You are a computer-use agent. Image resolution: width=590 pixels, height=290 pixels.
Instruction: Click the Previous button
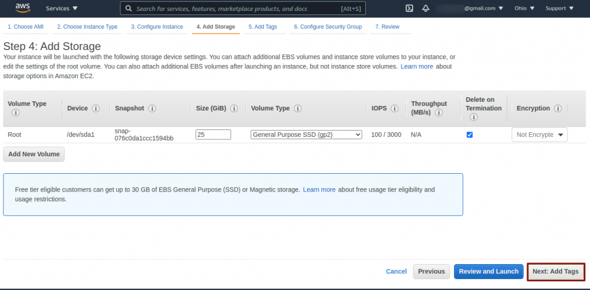coord(432,271)
